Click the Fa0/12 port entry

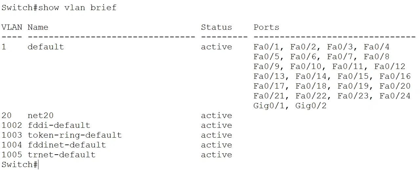390,66
